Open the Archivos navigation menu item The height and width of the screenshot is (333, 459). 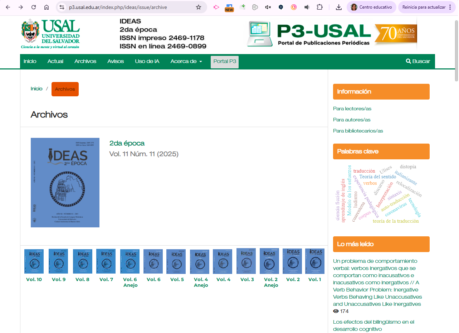pos(85,61)
